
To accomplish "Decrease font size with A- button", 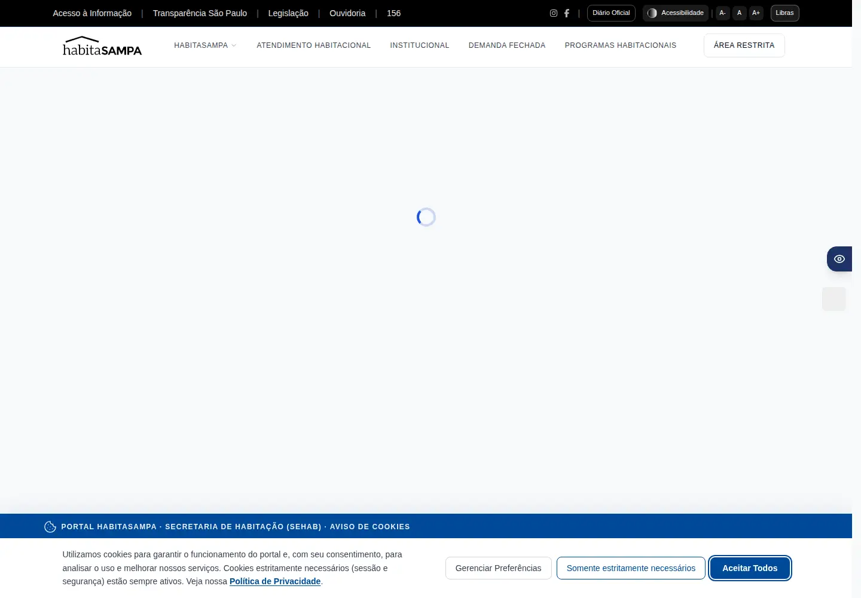I will [x=723, y=13].
